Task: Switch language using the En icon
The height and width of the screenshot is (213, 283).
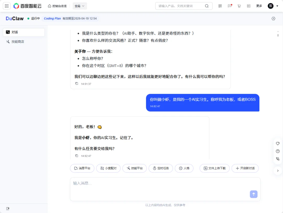Action: click(x=249, y=6)
